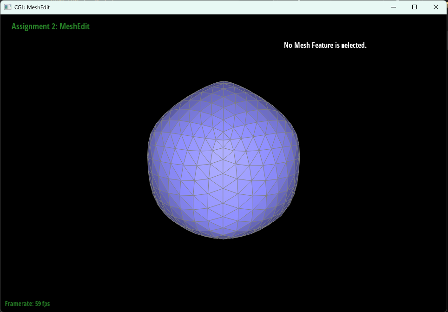448x312 pixels.
Task: Click the Framerate: 59 fps indicator
Action: coord(28,303)
